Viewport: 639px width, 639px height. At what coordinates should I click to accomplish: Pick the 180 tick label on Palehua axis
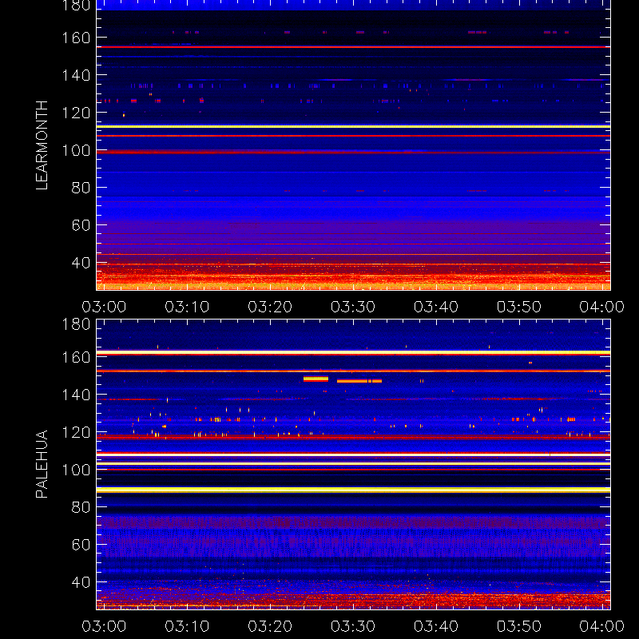[x=76, y=324]
